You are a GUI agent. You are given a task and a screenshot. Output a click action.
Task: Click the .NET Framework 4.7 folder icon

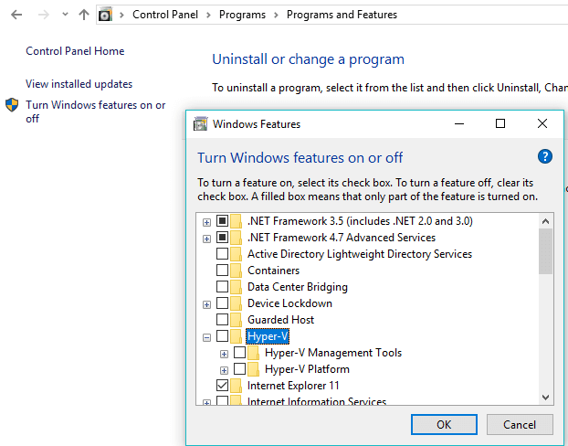coord(236,238)
